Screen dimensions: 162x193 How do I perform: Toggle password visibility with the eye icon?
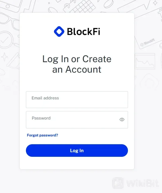pos(122,119)
